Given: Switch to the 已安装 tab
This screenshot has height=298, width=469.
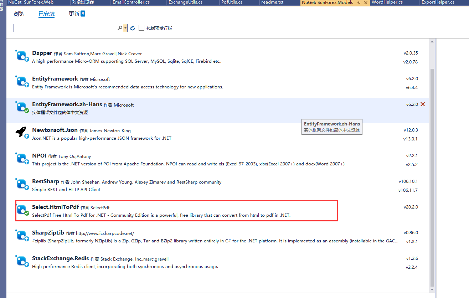Looking at the screenshot, I should pos(47,14).
